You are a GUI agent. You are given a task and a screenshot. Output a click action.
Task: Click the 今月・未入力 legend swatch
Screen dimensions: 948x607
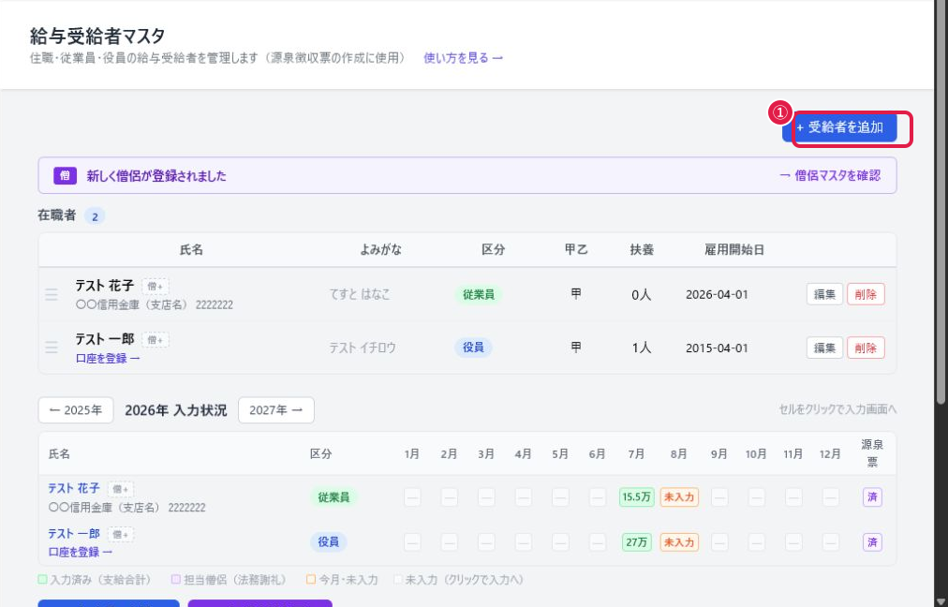(x=311, y=580)
